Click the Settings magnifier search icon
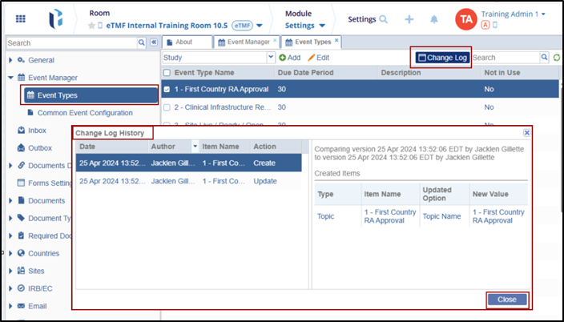564x322 pixels. pos(384,18)
